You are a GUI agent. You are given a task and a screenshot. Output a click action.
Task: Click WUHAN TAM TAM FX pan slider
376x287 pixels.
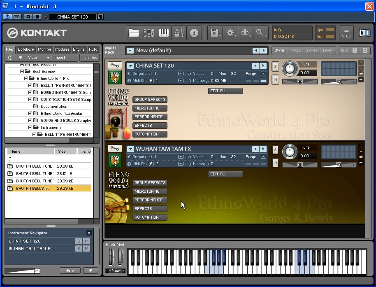(300, 165)
